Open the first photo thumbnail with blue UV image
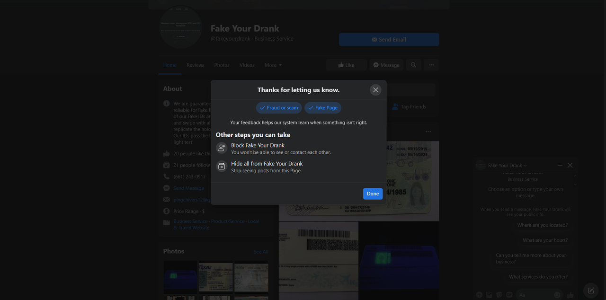 point(180,277)
